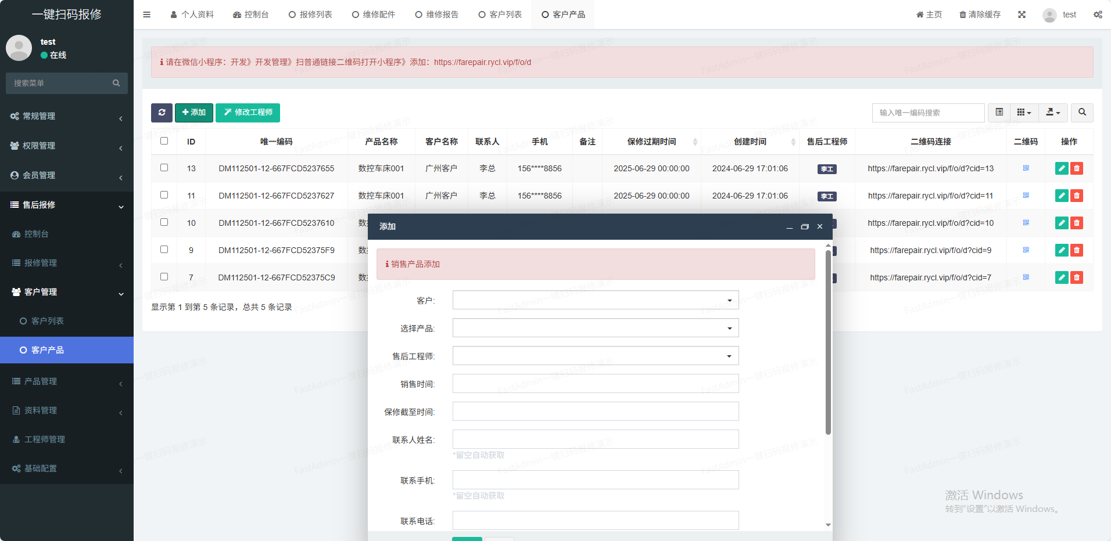Screen dimensions: 1111x541
Task: Open the 客户 dropdown in the add form
Action: (595, 300)
